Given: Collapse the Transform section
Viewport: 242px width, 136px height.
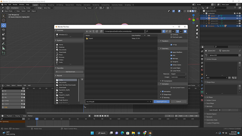Looking at the screenshot, I should pyautogui.click(x=161, y=41).
